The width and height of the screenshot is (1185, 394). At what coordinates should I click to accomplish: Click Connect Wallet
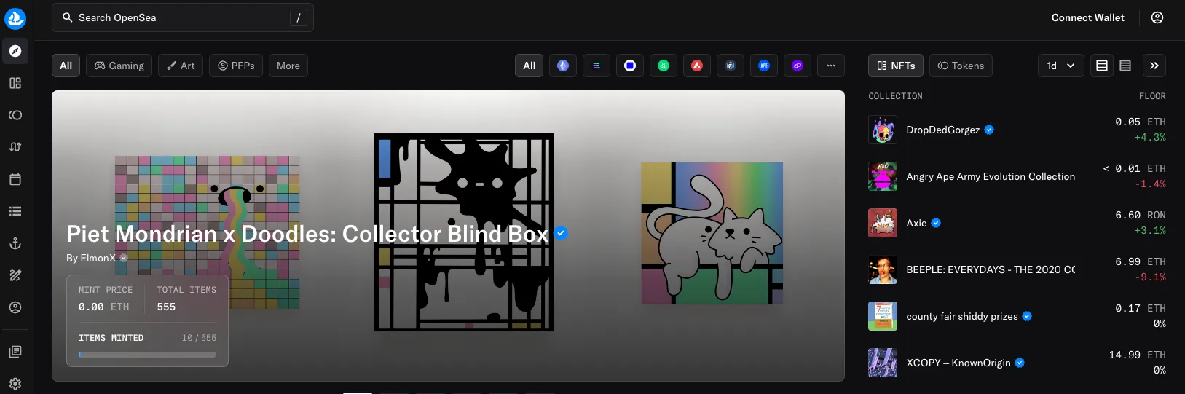pyautogui.click(x=1087, y=17)
